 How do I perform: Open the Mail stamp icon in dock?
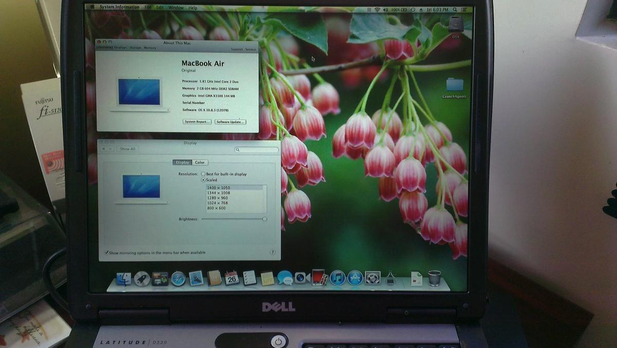[196, 279]
